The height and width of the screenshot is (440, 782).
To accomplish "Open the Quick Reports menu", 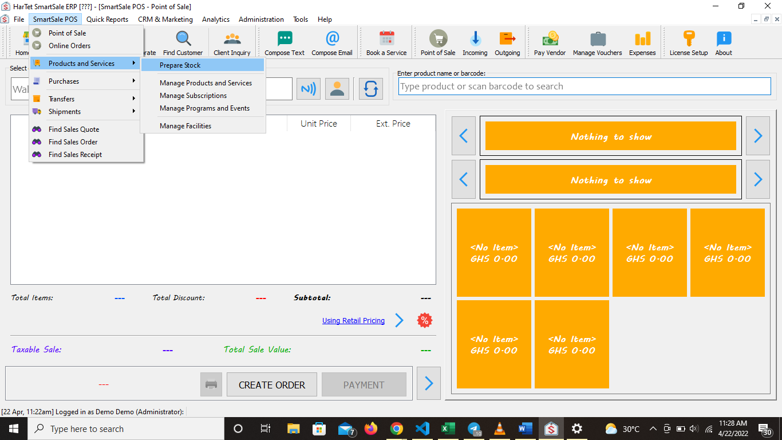I will click(x=107, y=19).
